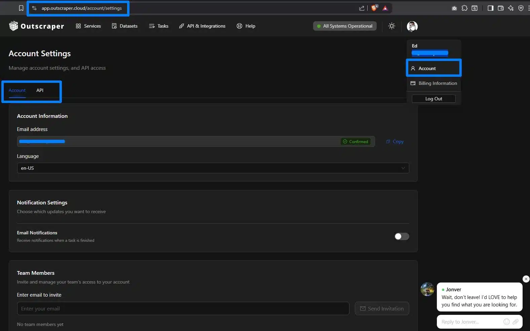
Task: Open the API & Integrations menu
Action: click(202, 26)
